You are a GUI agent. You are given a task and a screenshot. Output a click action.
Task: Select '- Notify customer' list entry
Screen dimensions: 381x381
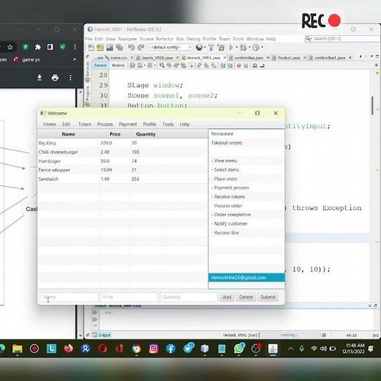point(246,223)
